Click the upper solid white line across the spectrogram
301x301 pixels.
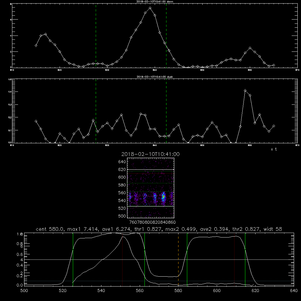coord(150,169)
